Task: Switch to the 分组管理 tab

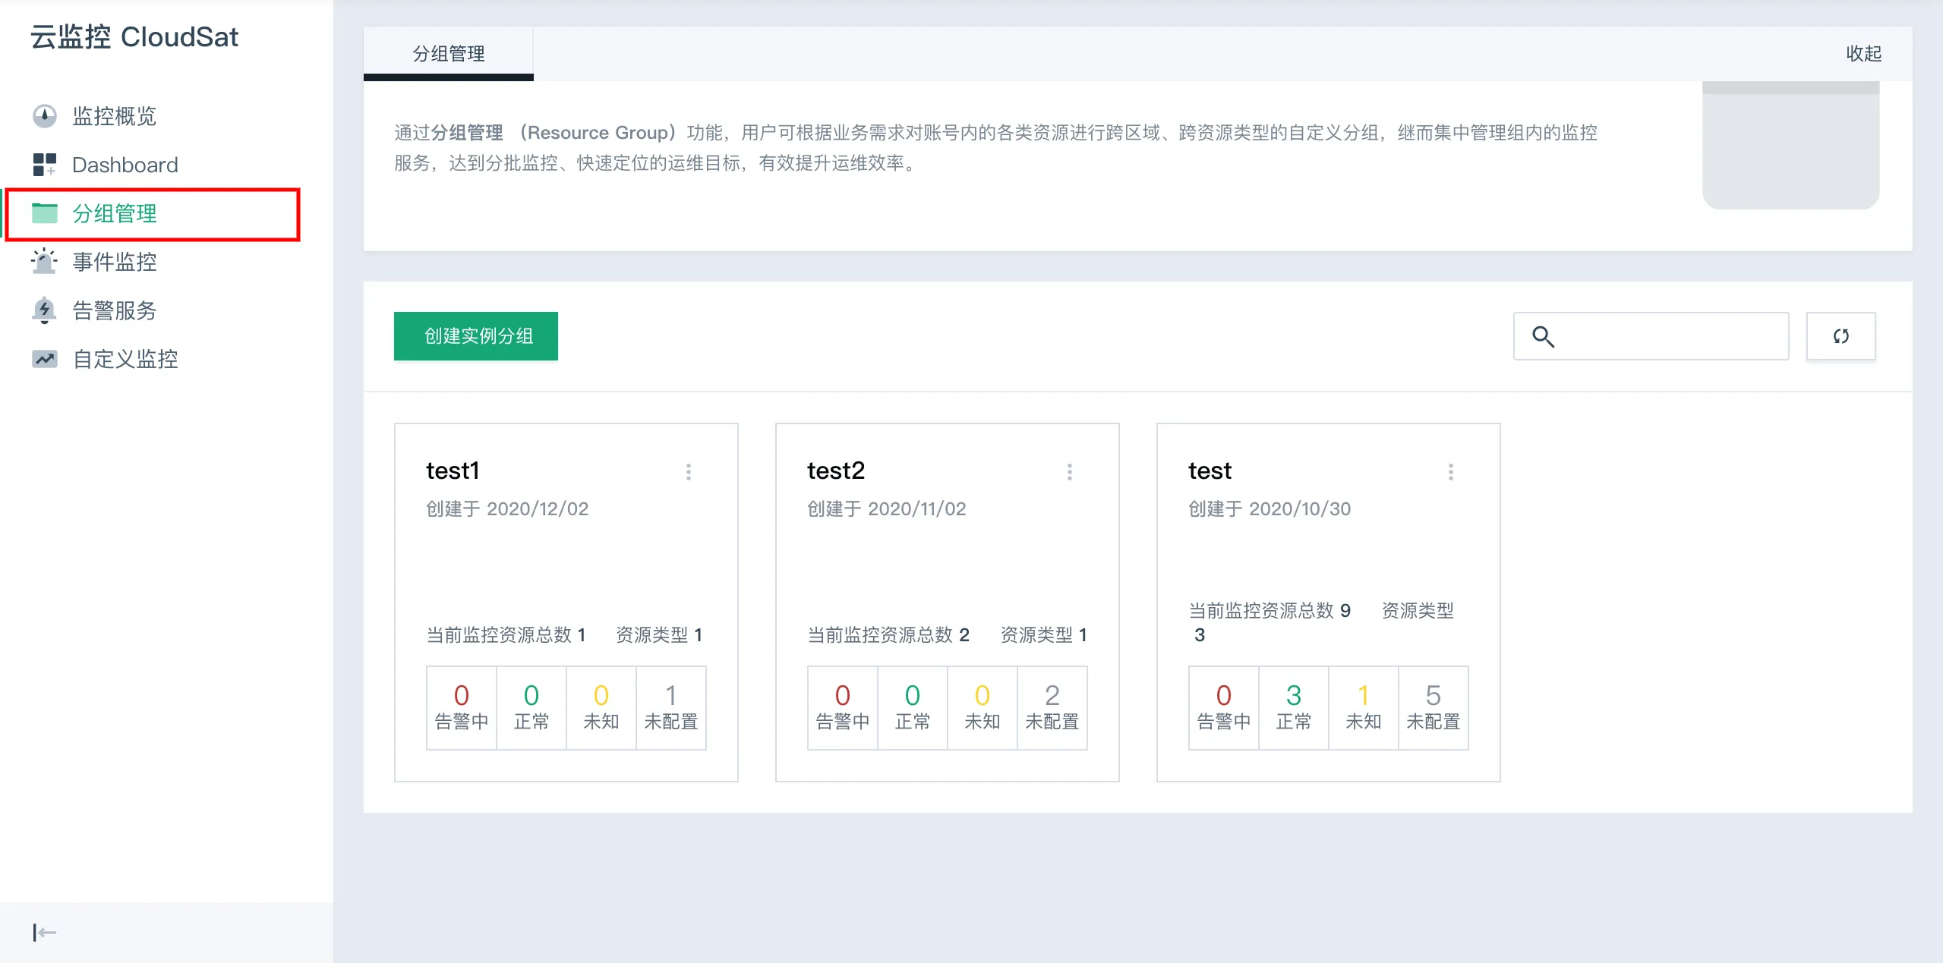Action: 448,54
